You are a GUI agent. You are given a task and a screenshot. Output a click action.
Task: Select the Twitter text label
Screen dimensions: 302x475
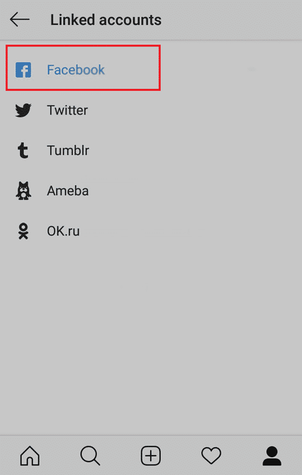pos(67,110)
